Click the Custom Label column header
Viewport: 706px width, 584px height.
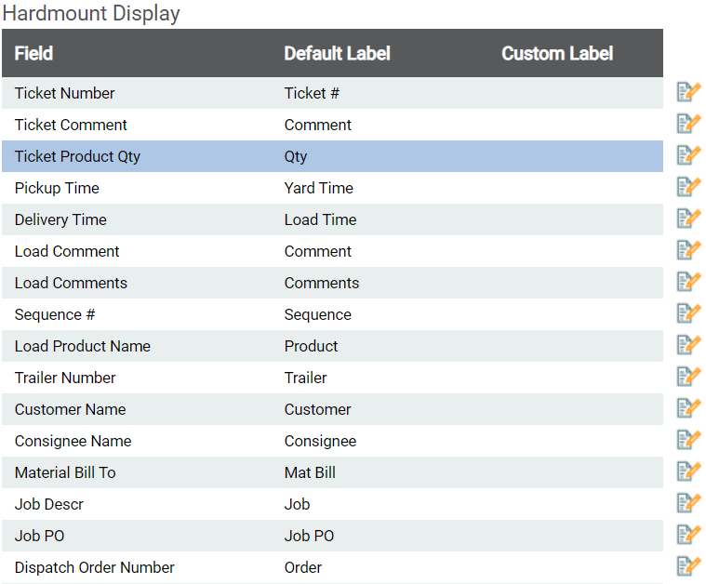tap(557, 54)
